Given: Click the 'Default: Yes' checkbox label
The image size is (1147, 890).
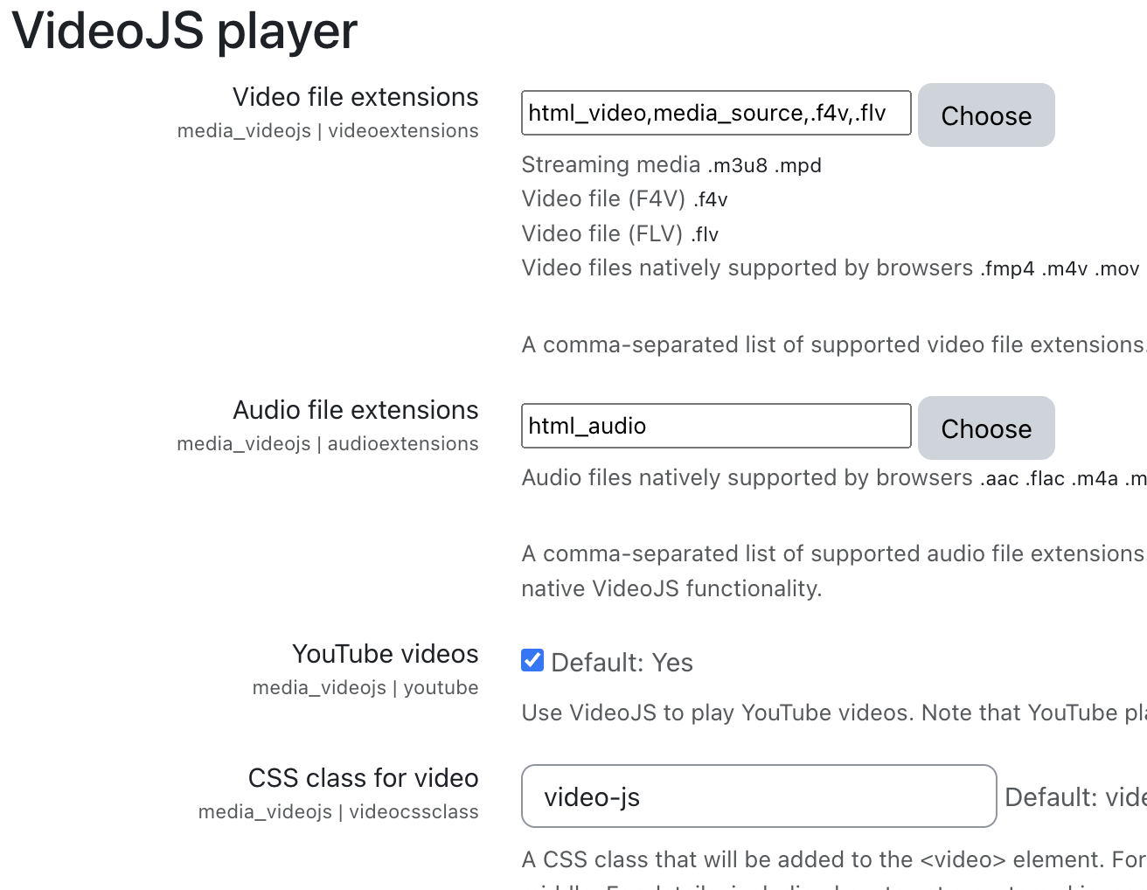Looking at the screenshot, I should click(622, 663).
